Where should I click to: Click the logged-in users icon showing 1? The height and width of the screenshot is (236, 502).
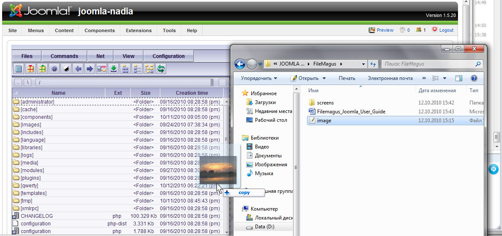pos(418,30)
